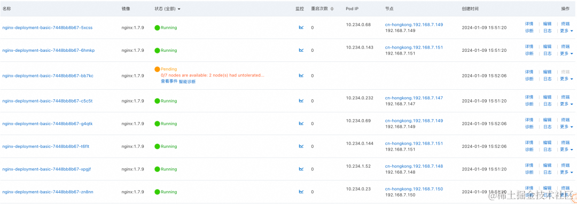
Task: Click 诊断 for pod 5xcss
Action: tap(529, 31)
